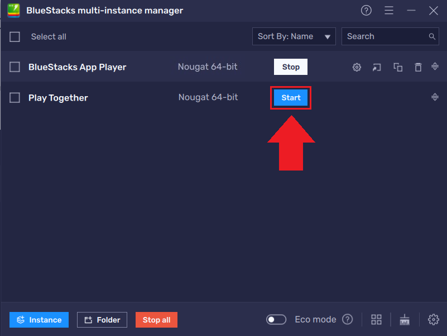This screenshot has height=336, width=447.
Task: Open the disk cleanup tool
Action: (x=404, y=319)
